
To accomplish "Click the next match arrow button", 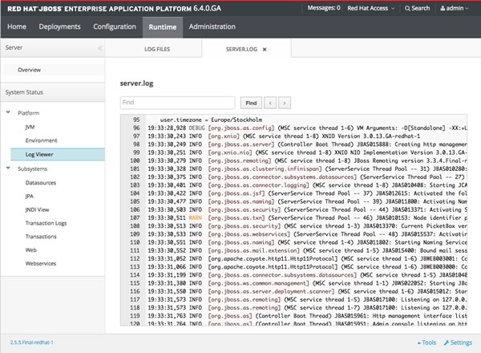I will coord(284,103).
